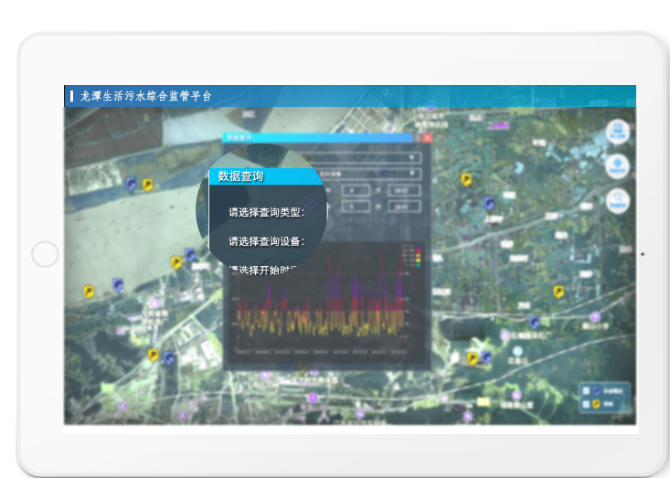This screenshot has height=478, width=670.
Task: Click the yellow marker right of the dialog top
Action: (x=467, y=180)
